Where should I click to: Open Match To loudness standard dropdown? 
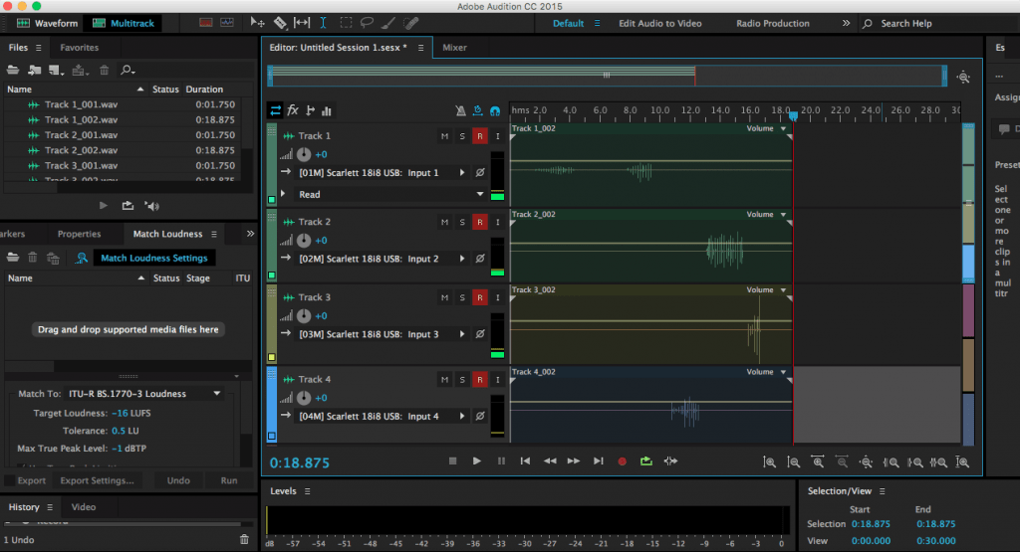(x=145, y=394)
